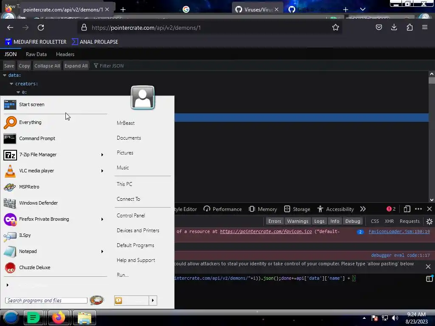This screenshot has width=435, height=326.
Task: Toggle responsive design mode icon
Action: point(407,209)
